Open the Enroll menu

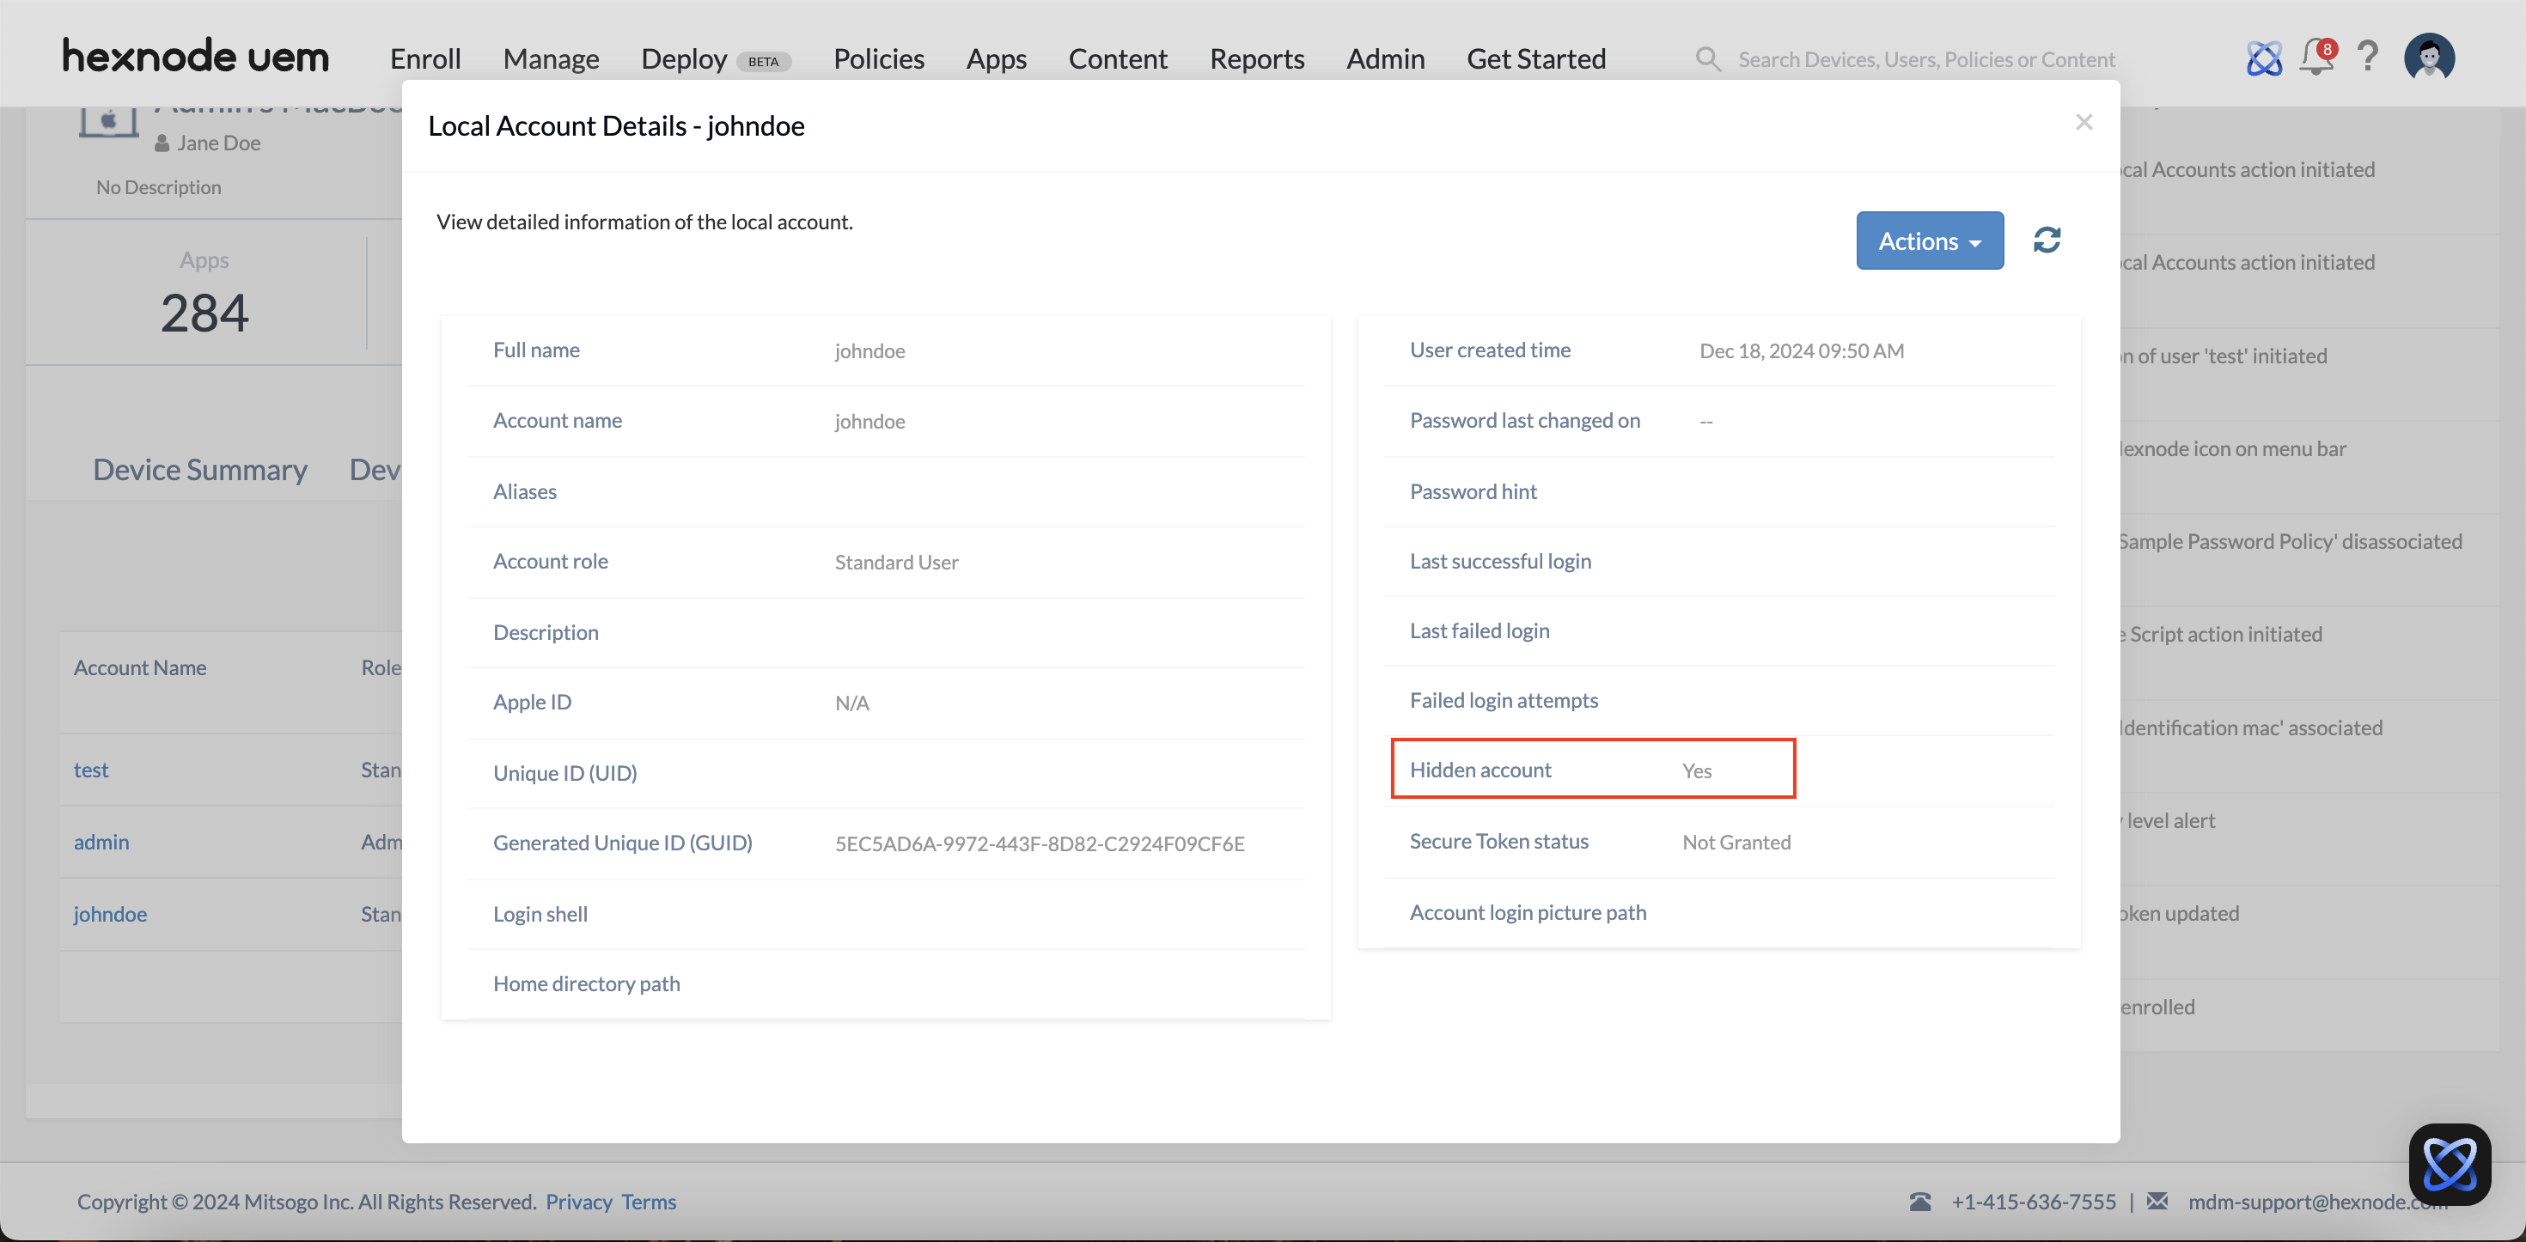coord(425,58)
